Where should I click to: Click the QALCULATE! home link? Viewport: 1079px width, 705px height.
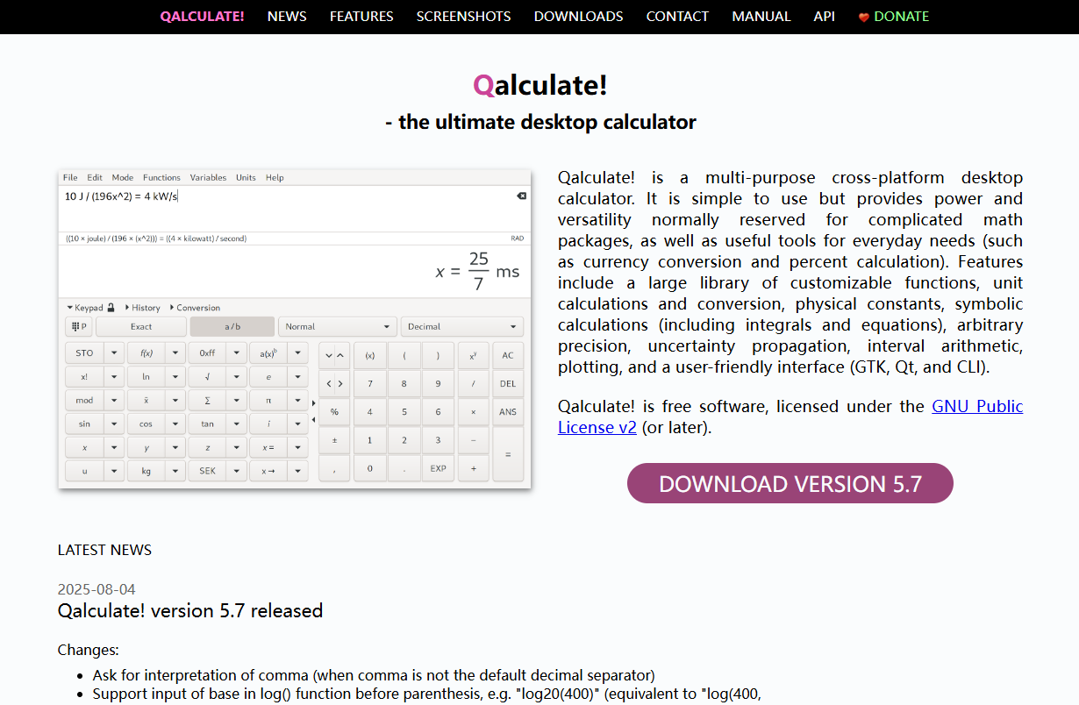coord(202,17)
